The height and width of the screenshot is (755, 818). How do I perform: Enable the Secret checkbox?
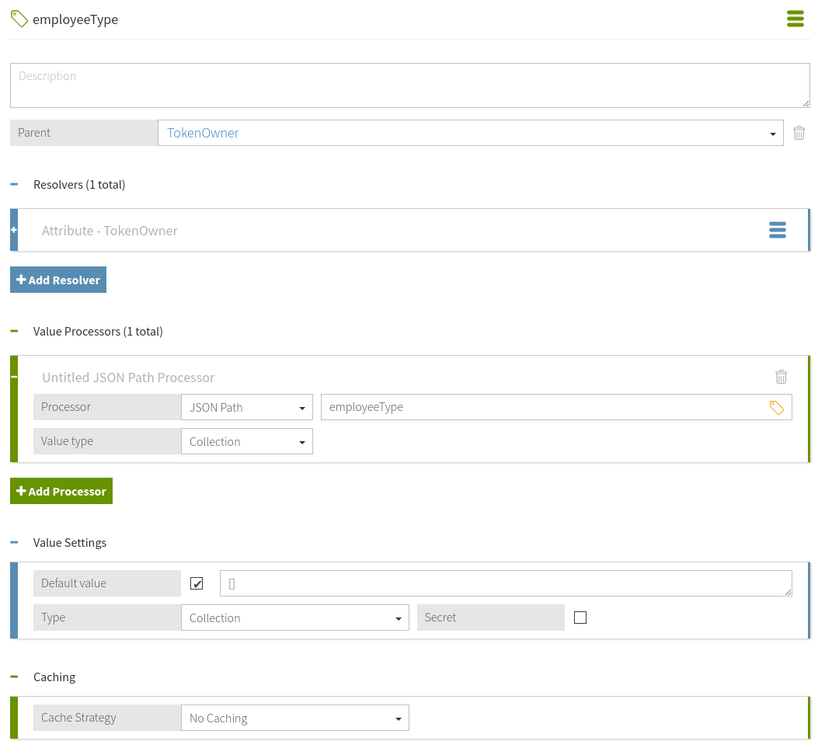pyautogui.click(x=580, y=618)
